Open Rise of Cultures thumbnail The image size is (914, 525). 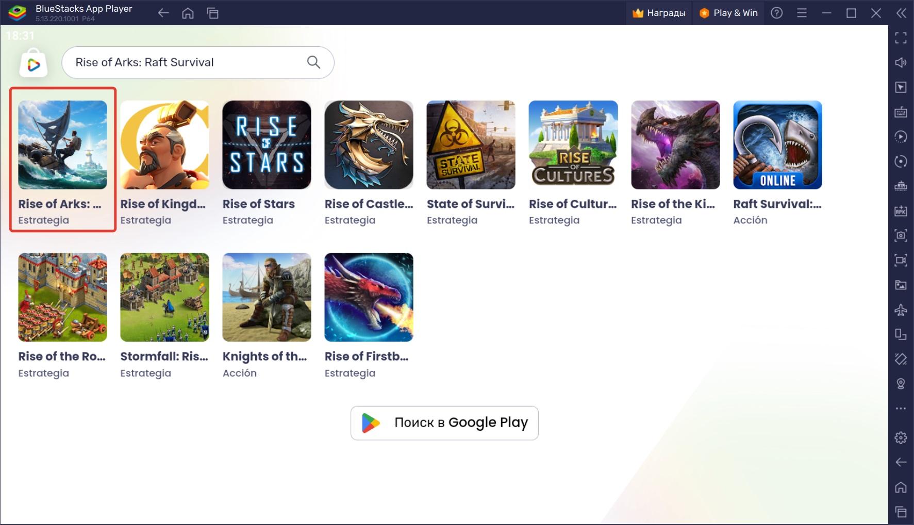573,145
